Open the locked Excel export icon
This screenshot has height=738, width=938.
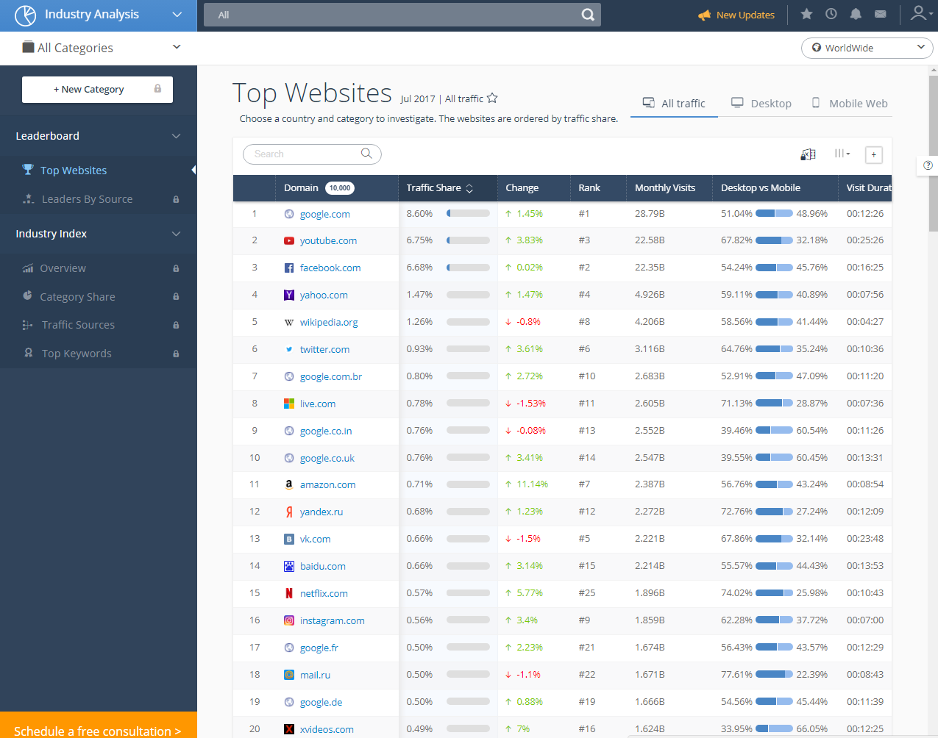[807, 154]
